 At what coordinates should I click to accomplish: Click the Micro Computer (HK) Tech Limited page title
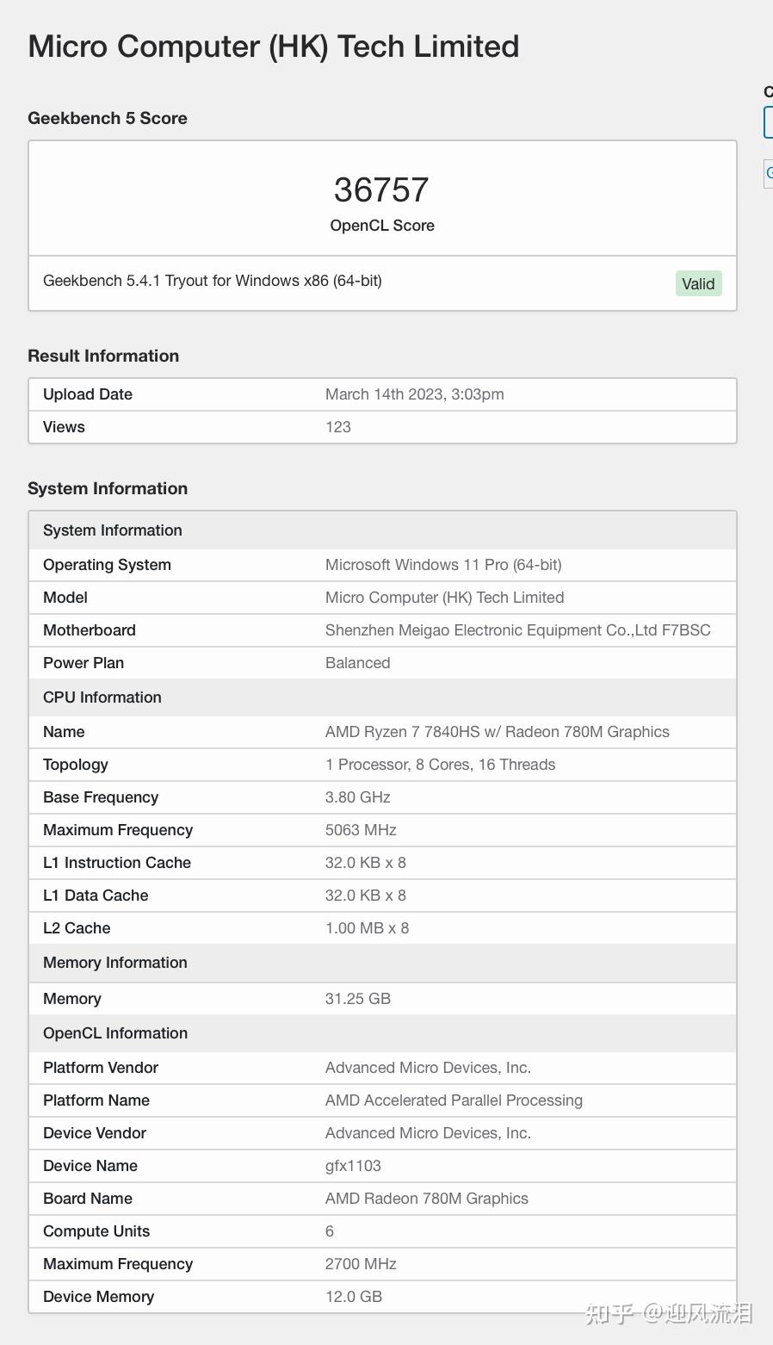[x=274, y=46]
